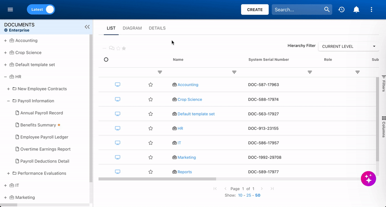
Task: Favorite the IT row star
Action: tap(151, 143)
